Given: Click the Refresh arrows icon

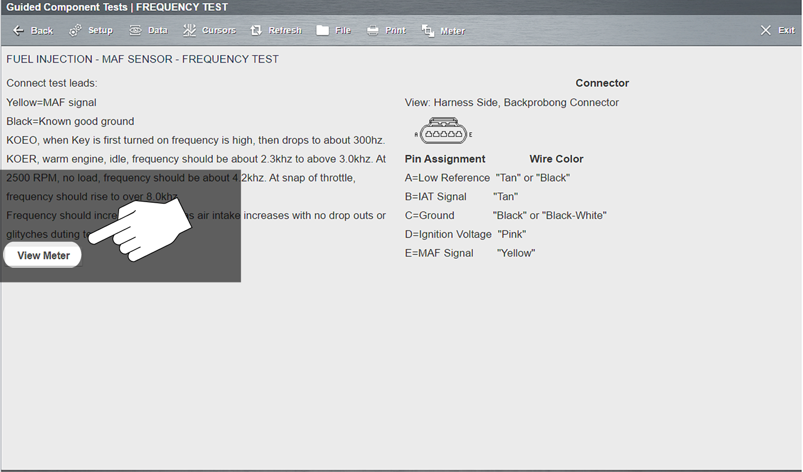Looking at the screenshot, I should 256,31.
